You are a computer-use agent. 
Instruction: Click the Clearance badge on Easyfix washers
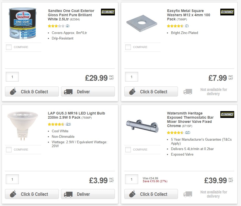tap(227, 12)
